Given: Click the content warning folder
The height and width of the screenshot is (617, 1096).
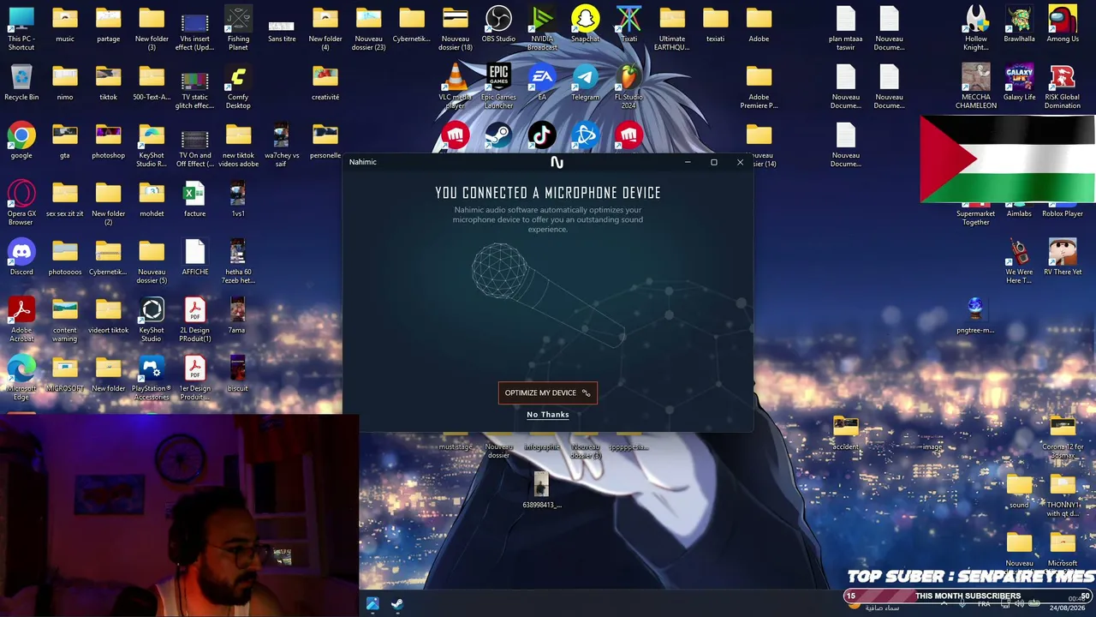Looking at the screenshot, I should (x=65, y=319).
